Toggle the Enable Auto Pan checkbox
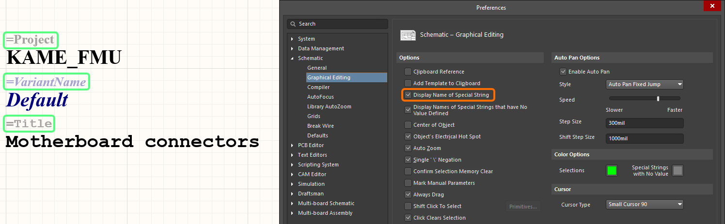725x224 pixels. (563, 72)
